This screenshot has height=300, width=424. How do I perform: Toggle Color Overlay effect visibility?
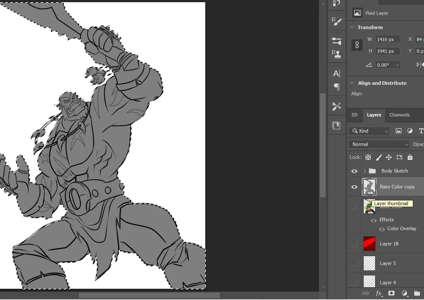pos(382,229)
